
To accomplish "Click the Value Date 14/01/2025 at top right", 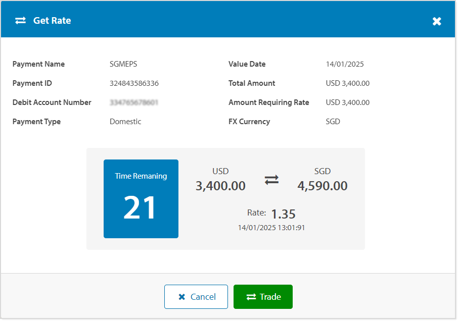I will pyautogui.click(x=345, y=64).
